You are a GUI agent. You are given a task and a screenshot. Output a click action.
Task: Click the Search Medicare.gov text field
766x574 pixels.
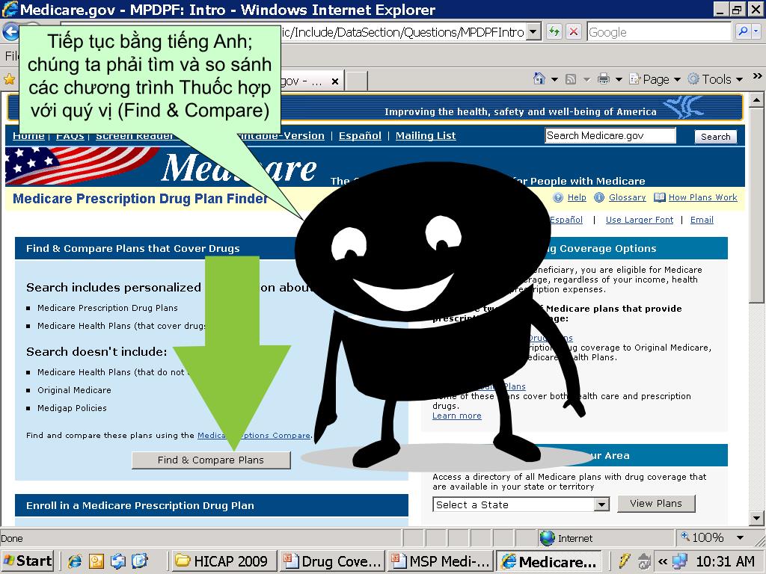(610, 136)
